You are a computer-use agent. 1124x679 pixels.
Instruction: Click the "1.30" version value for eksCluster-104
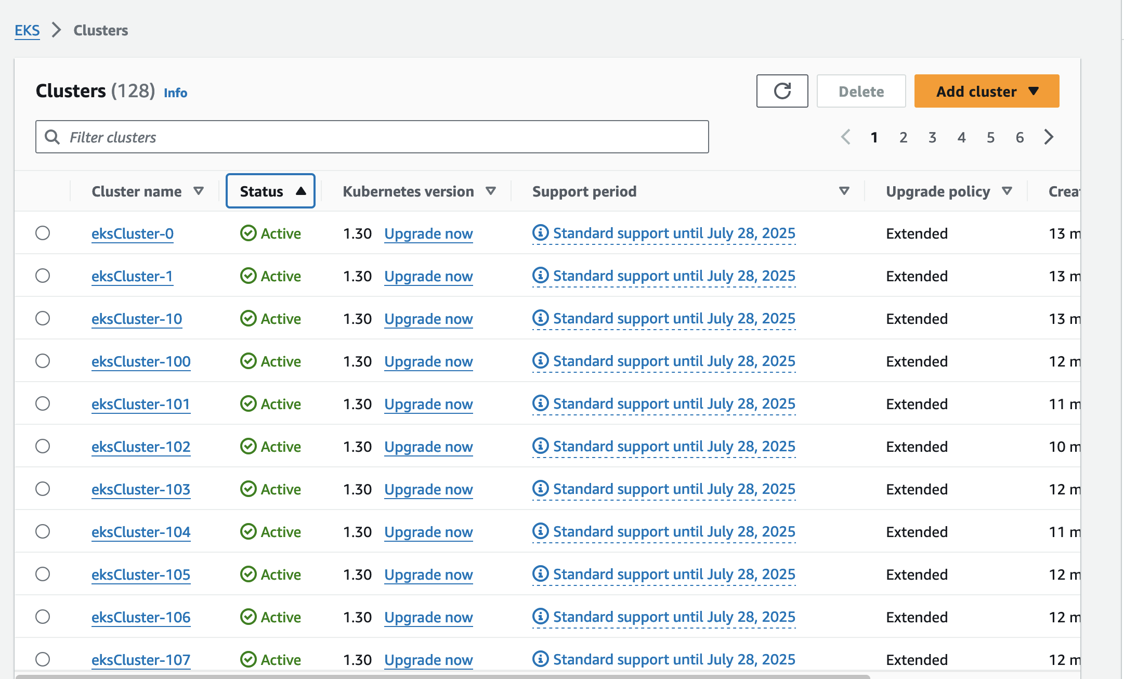click(x=357, y=531)
